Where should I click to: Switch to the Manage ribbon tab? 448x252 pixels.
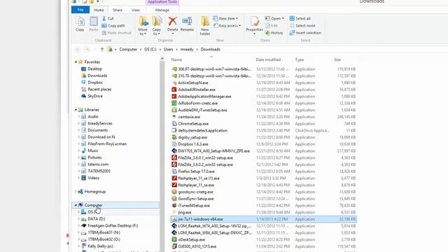coord(162,10)
